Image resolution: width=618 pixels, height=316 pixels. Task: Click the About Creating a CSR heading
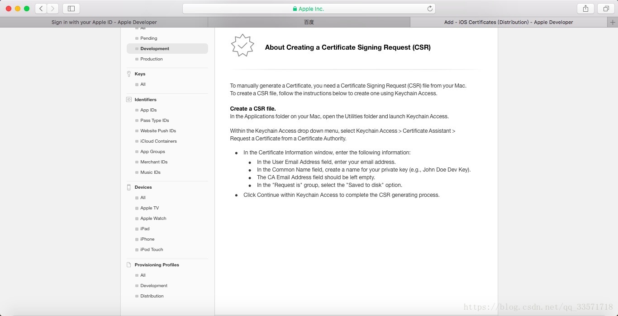coord(347,47)
